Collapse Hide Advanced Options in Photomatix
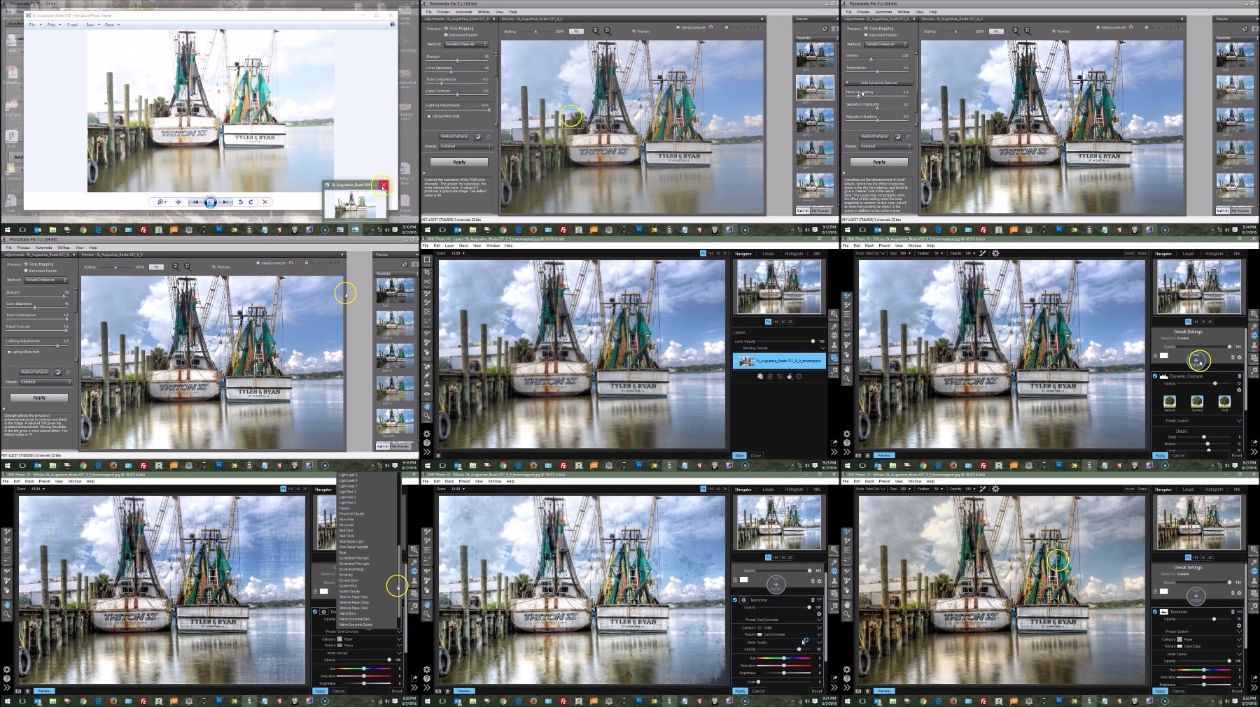Viewport: 1260px width, 707px height. tap(878, 83)
